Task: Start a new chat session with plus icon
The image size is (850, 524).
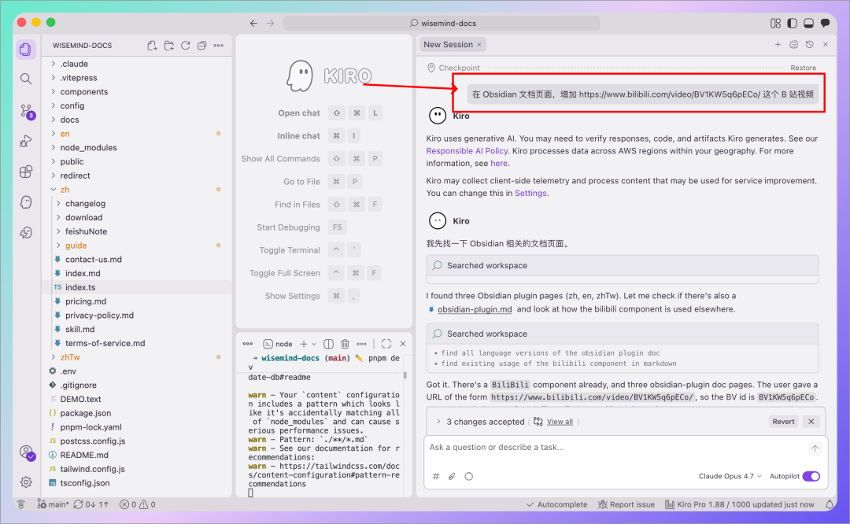Action: point(778,44)
